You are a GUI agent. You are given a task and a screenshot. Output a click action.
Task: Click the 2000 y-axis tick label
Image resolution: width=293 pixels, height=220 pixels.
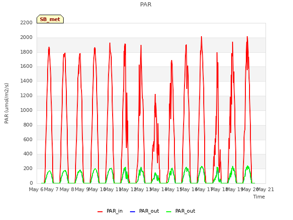coord(27,38)
